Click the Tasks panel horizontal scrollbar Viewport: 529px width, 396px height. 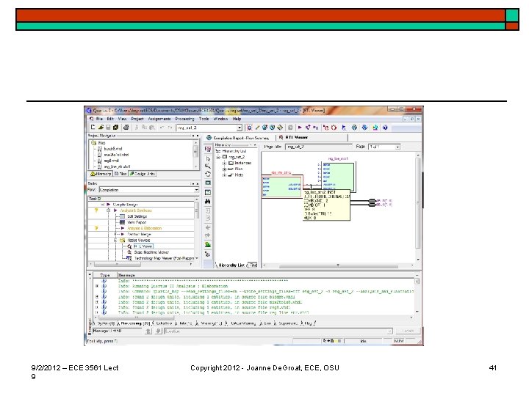(141, 264)
